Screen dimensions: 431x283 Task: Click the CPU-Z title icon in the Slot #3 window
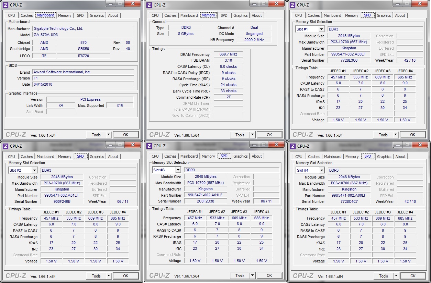point(149,146)
